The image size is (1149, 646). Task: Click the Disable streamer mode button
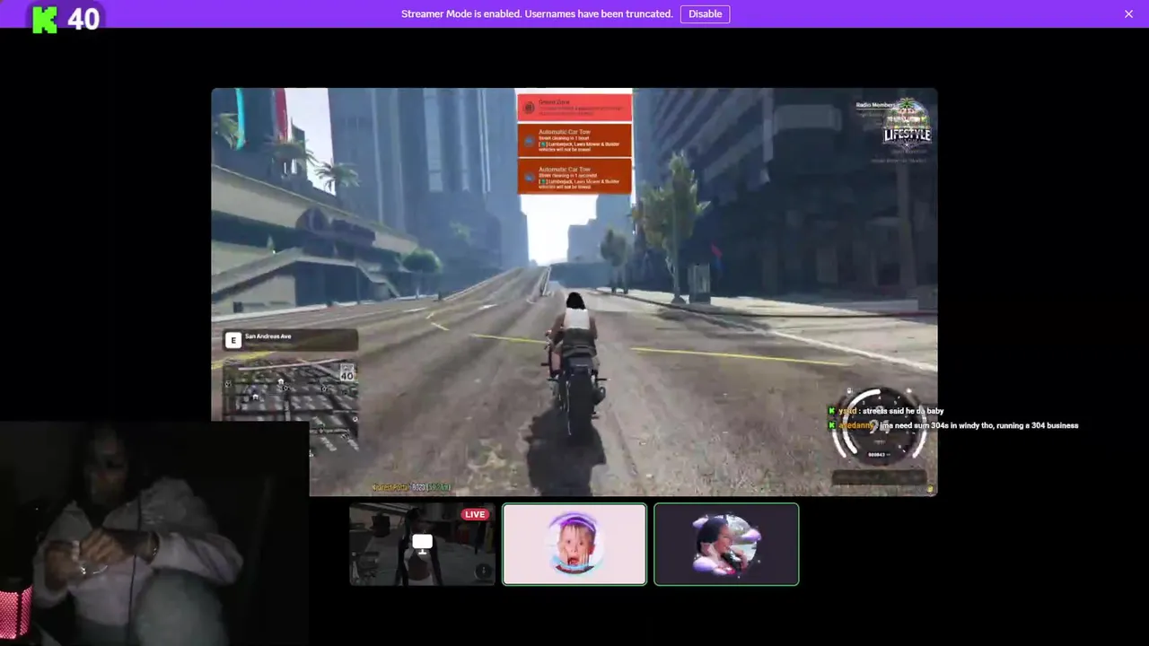(x=705, y=13)
